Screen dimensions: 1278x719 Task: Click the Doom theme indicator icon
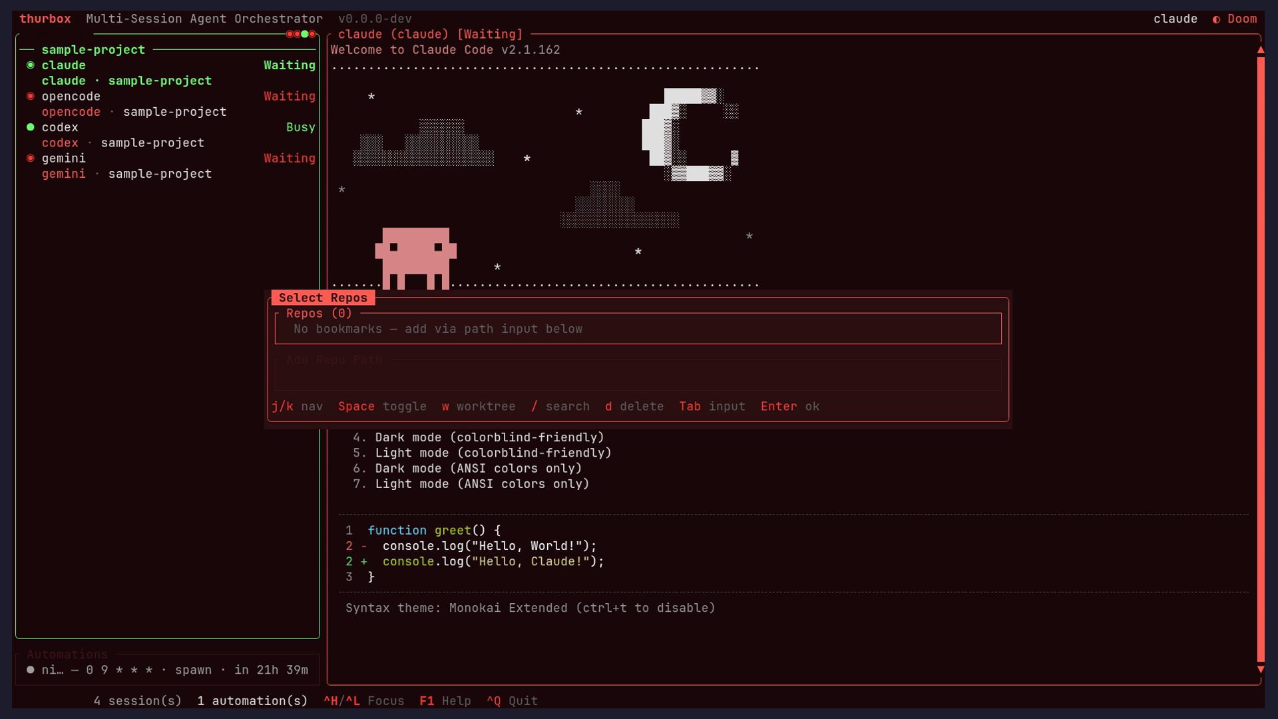pyautogui.click(x=1216, y=19)
